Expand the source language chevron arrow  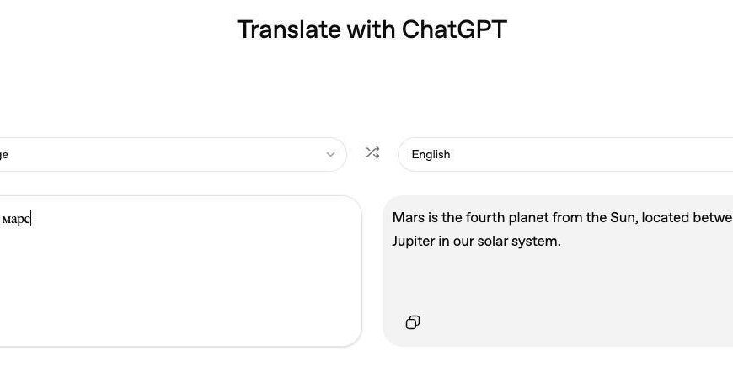point(330,155)
